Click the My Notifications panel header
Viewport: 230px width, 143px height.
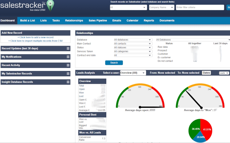tap(36, 57)
